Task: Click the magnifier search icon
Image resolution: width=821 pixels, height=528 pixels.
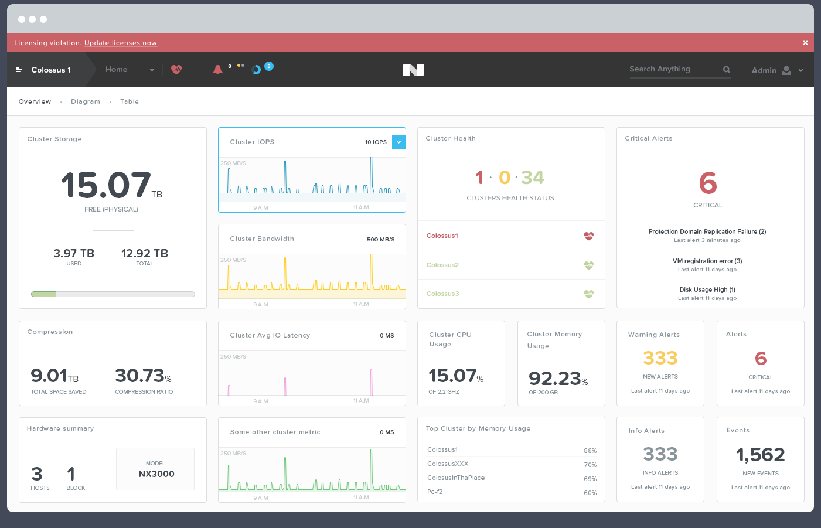Action: (727, 70)
